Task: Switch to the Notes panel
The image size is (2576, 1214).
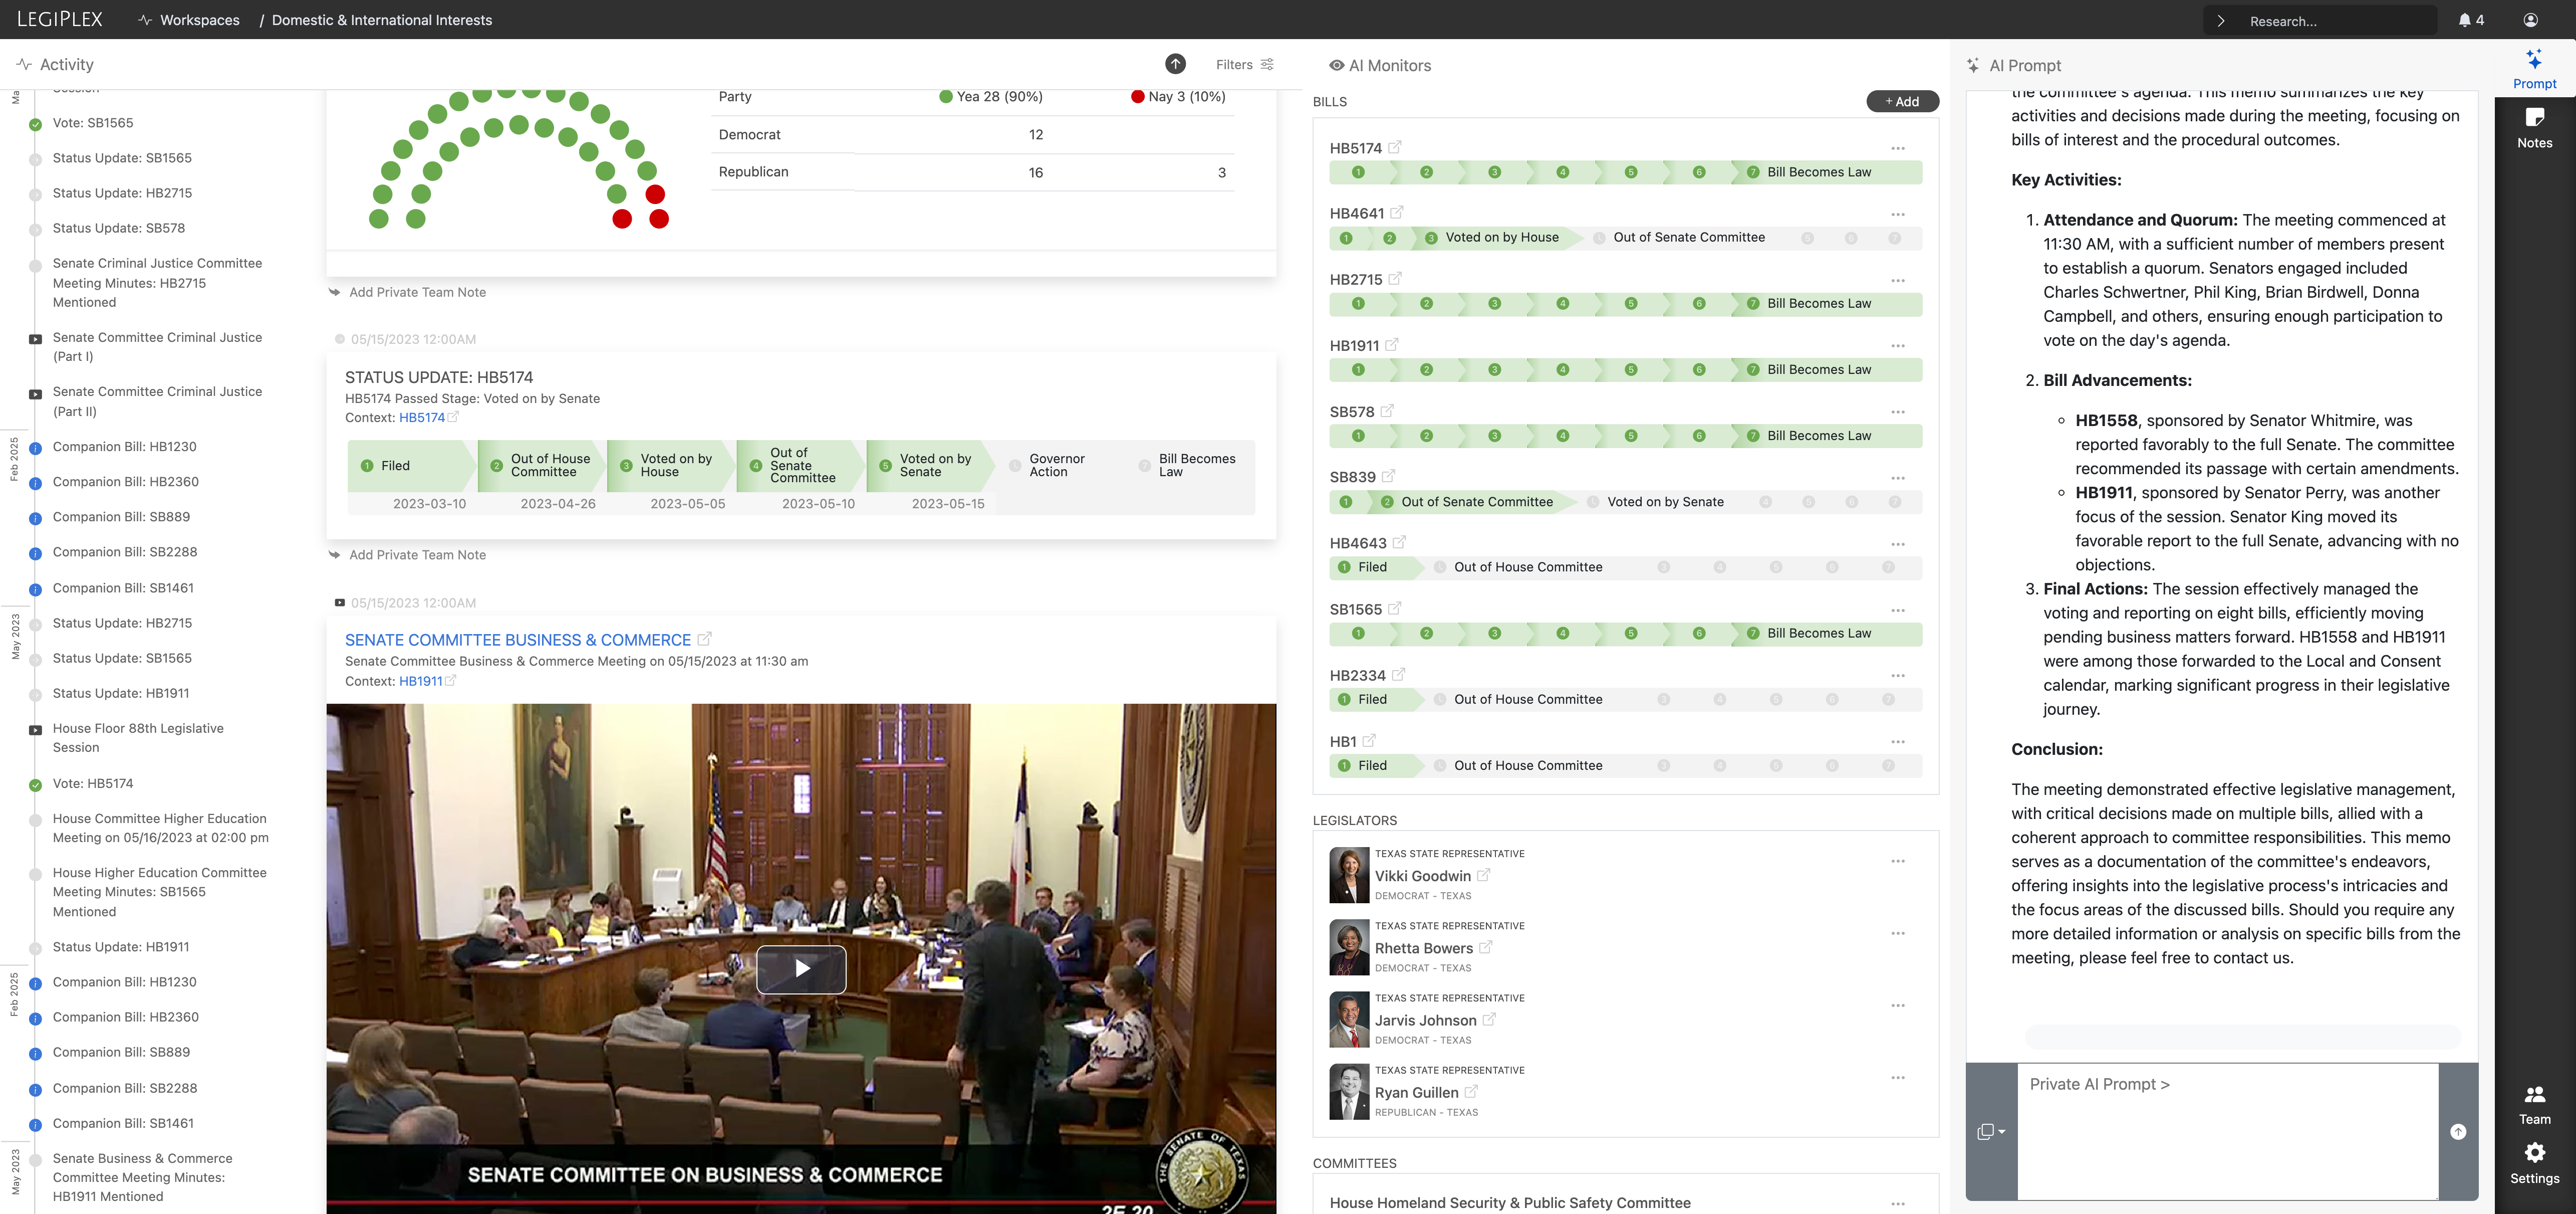Action: (2534, 128)
